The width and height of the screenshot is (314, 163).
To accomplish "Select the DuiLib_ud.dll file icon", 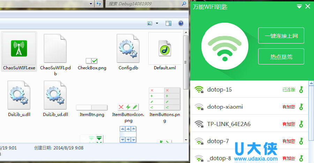I will coord(55,95).
